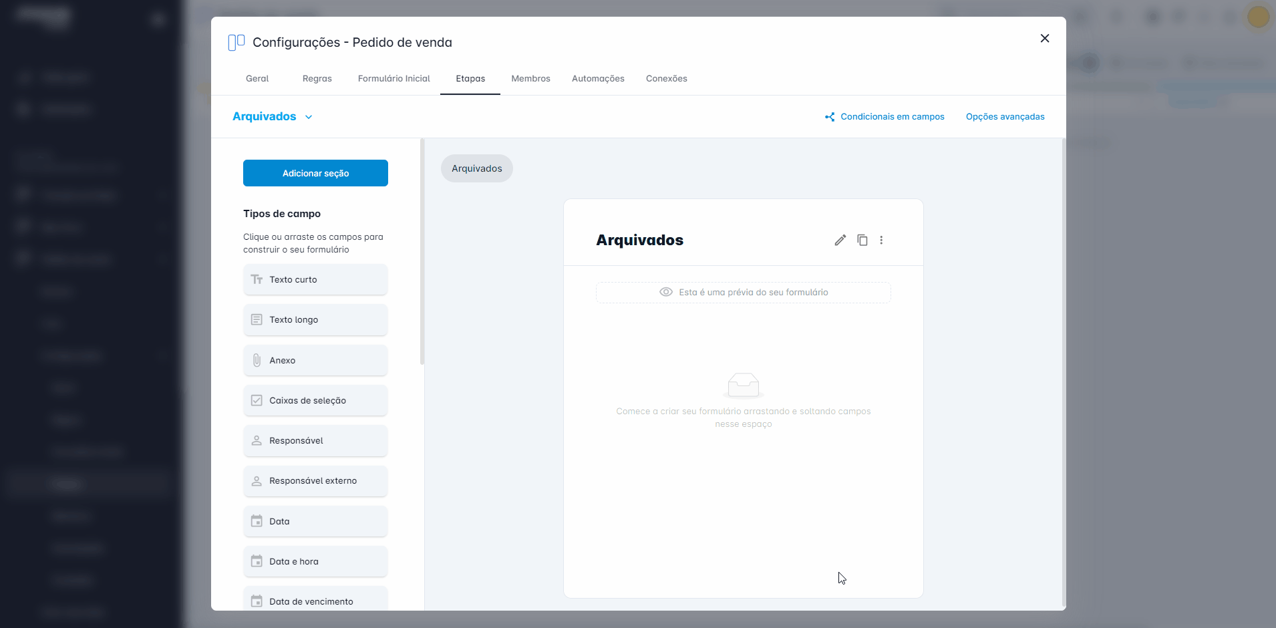Click the 'Comece a criar seu formulário' placeholder text
This screenshot has width=1276, height=628.
point(744,418)
